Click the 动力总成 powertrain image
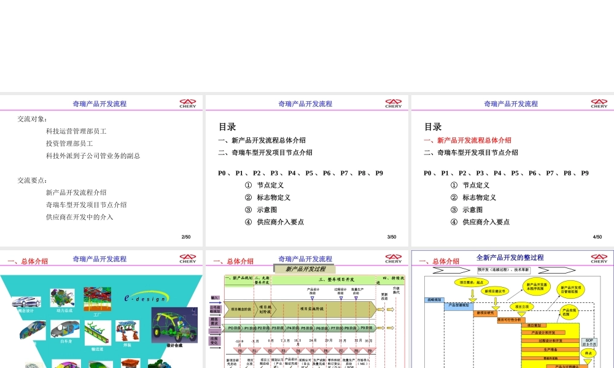This screenshot has width=614, height=368. pos(62,299)
